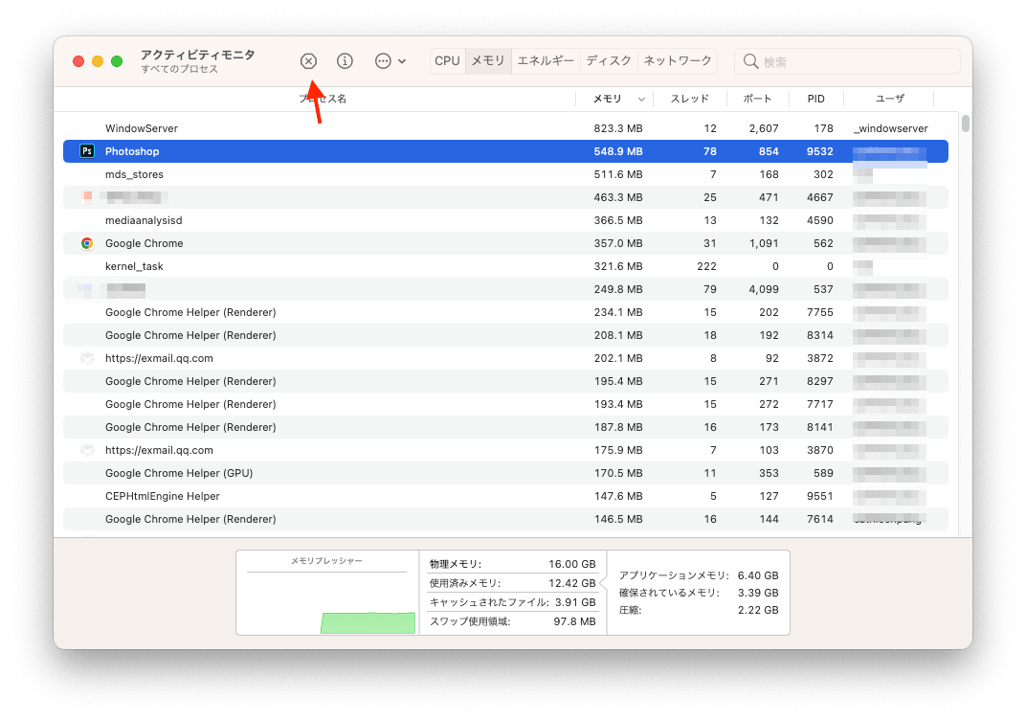
Task: Click icon beside https://exmail.qq.com 175.9 MB row
Action: (86, 450)
